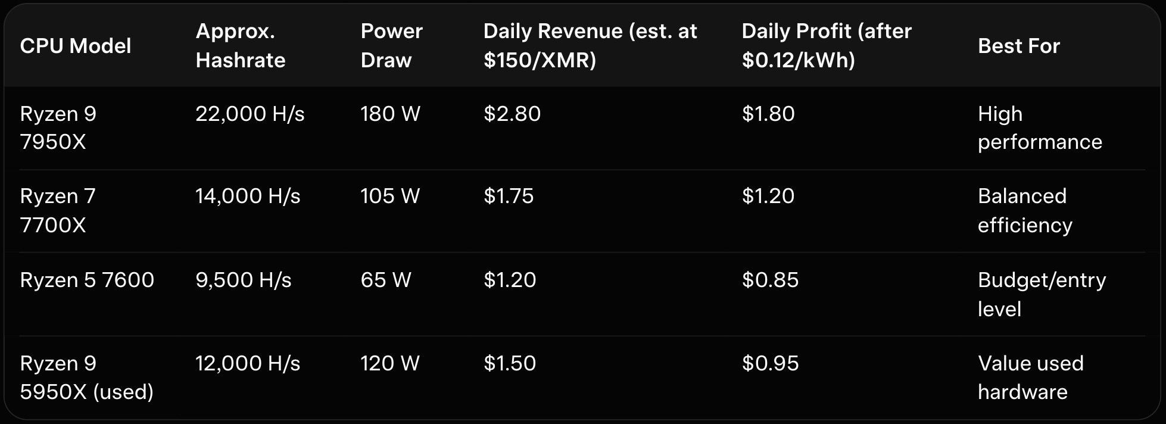The width and height of the screenshot is (1166, 424).
Task: Click the Daily Profit column header
Action: pos(827,46)
